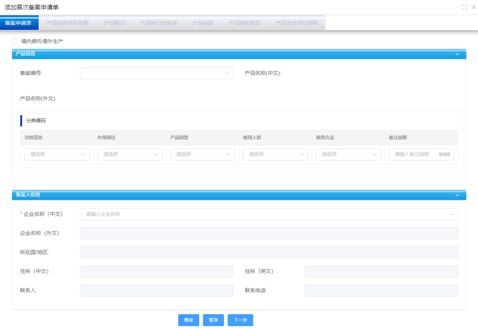
Task: Select the 作用部位 dropdown
Action: tap(130, 155)
